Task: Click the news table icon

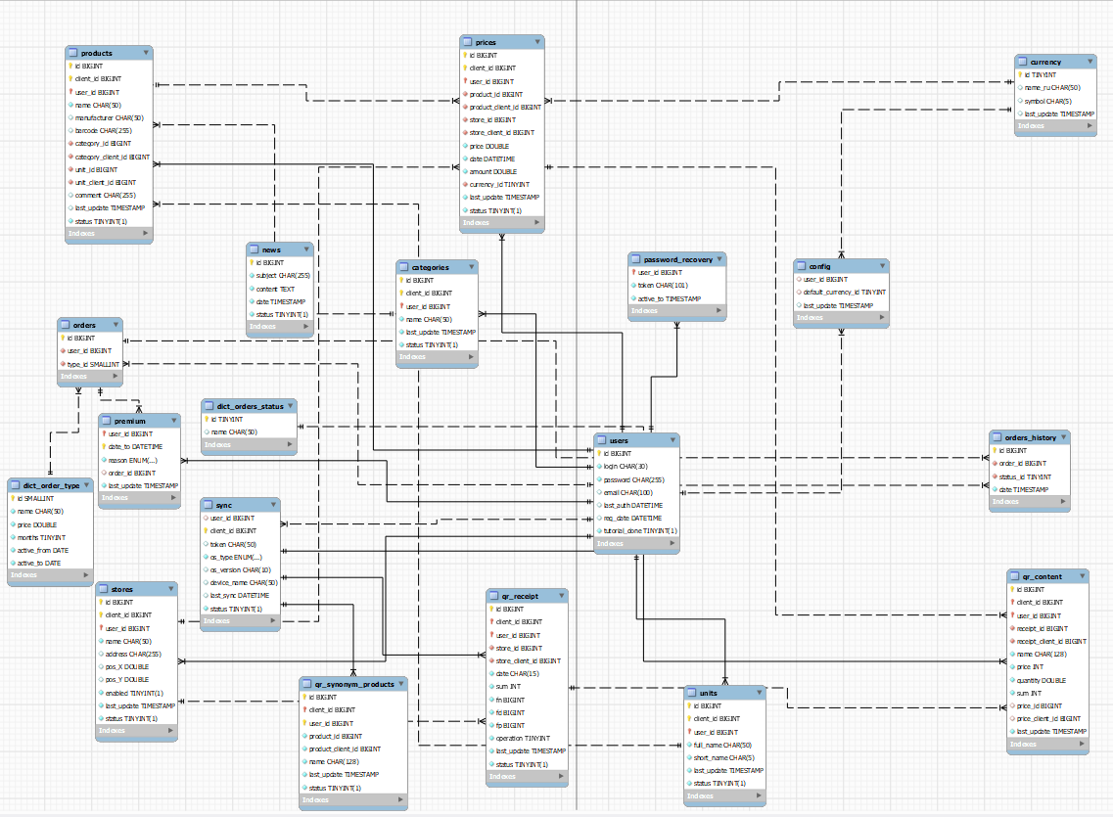Action: pos(255,250)
